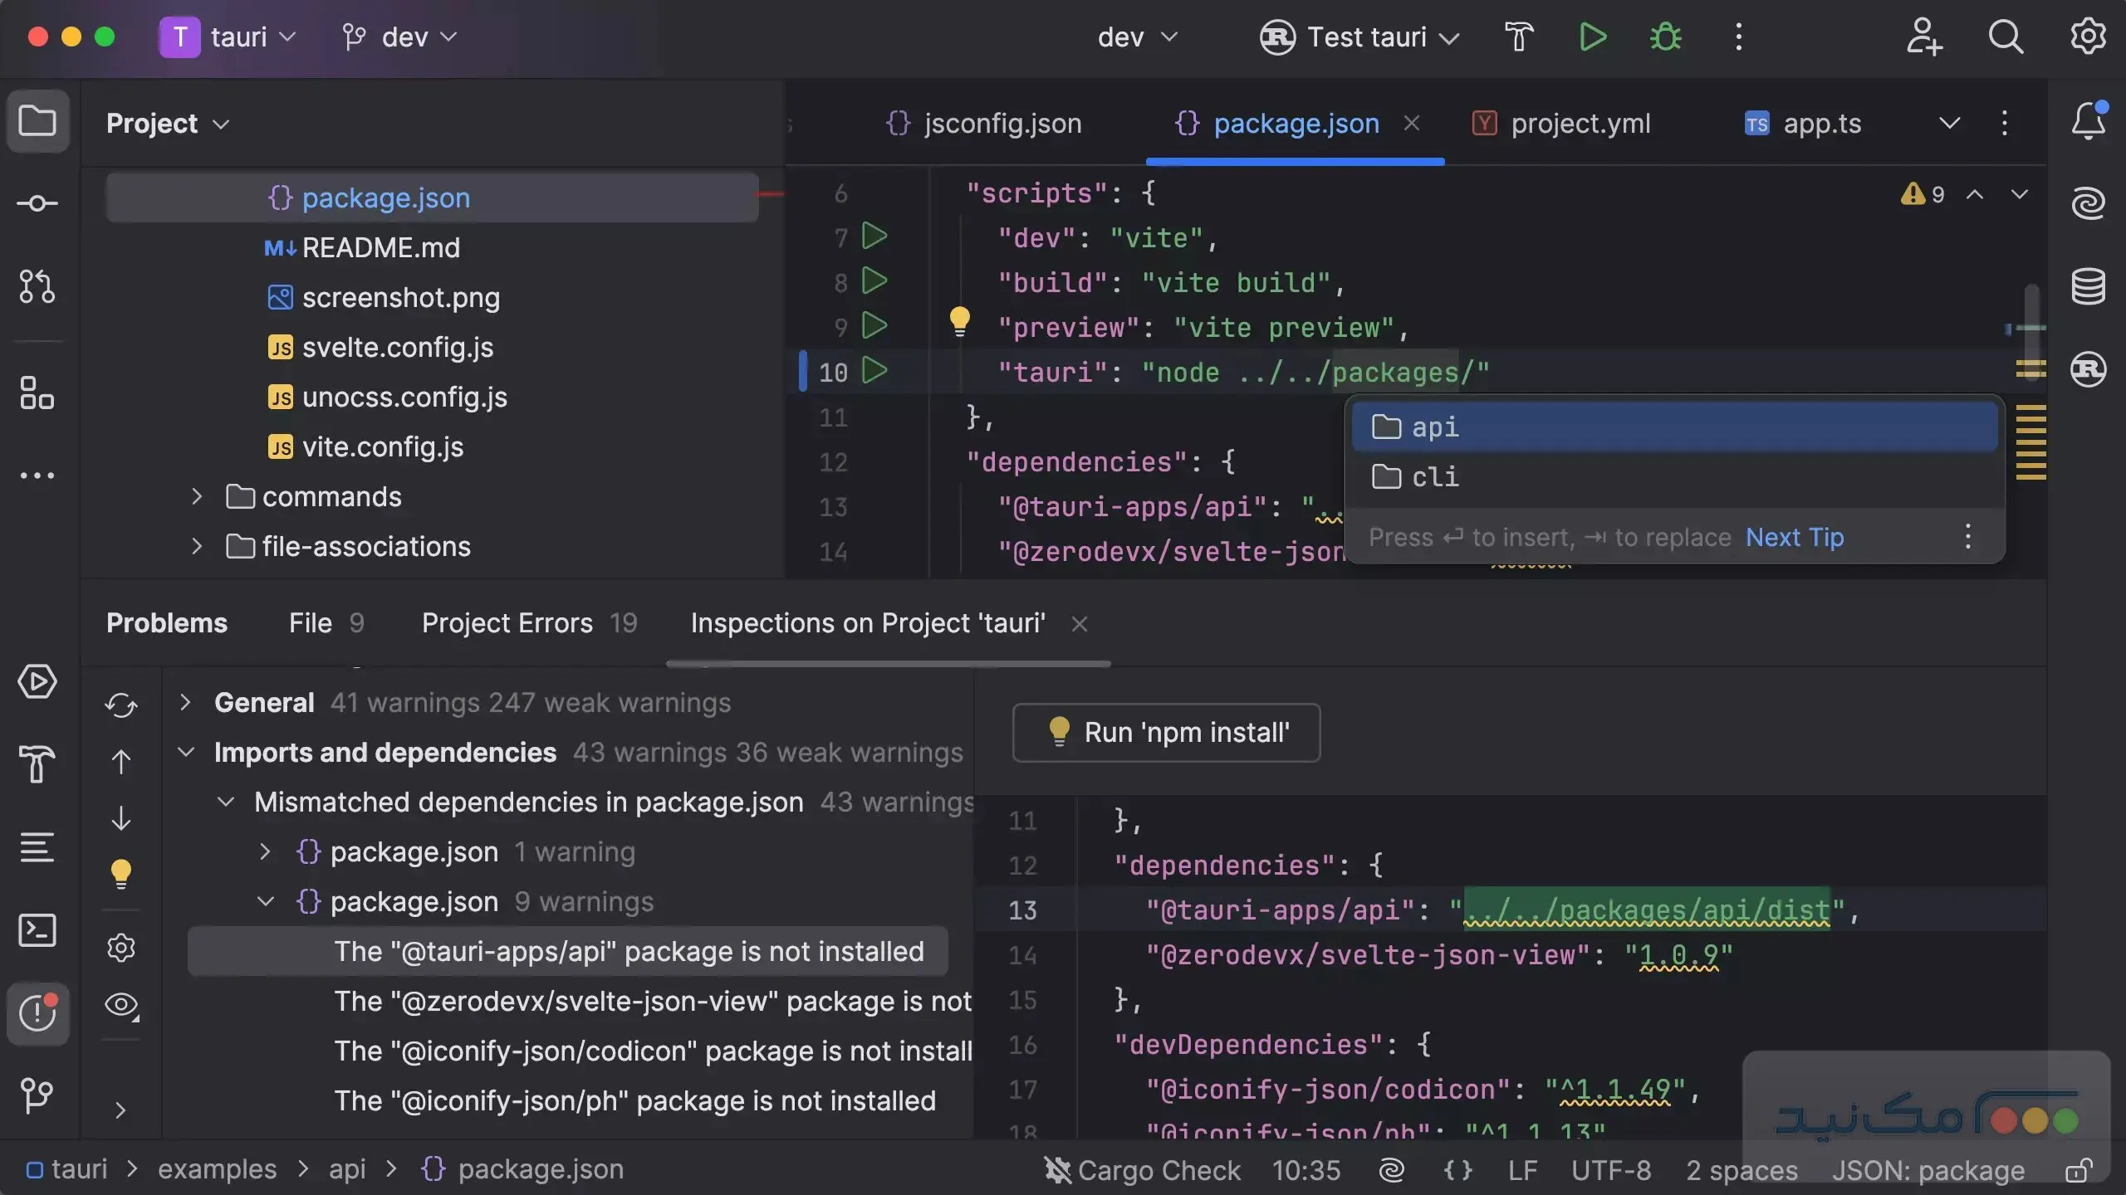Open the Pull Requests panel
The image size is (2126, 1195).
pos(38,287)
